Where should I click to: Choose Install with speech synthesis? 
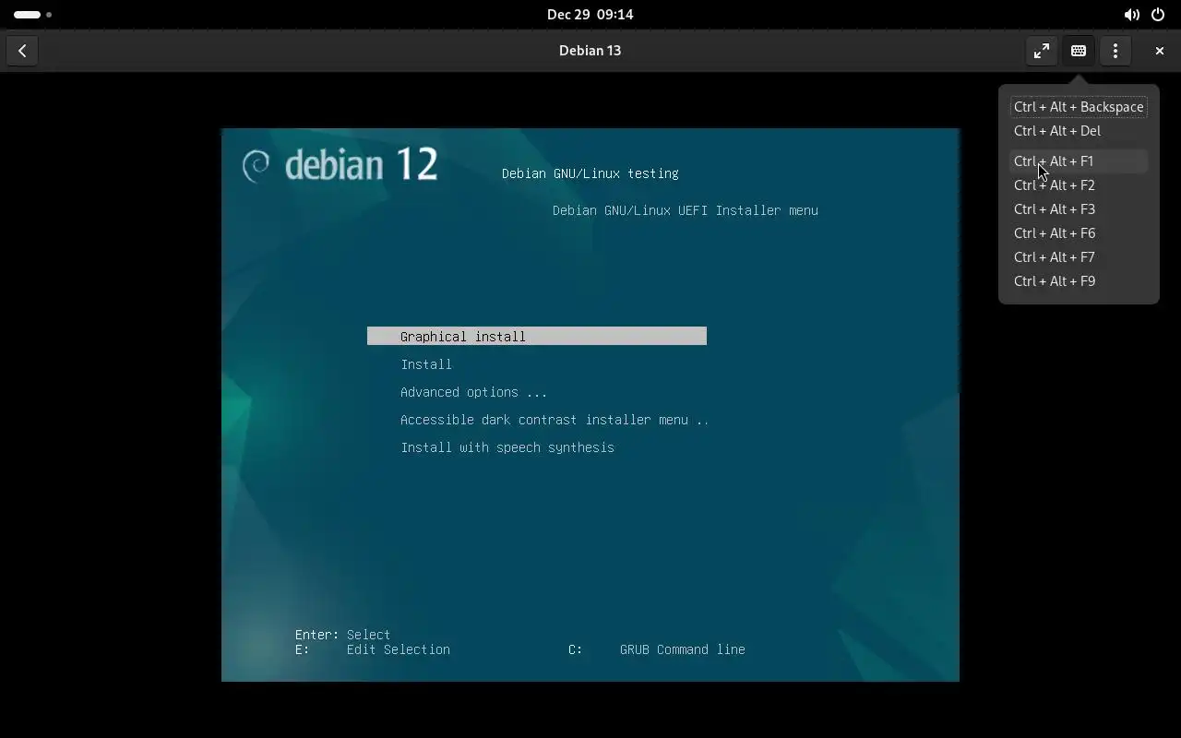[507, 447]
